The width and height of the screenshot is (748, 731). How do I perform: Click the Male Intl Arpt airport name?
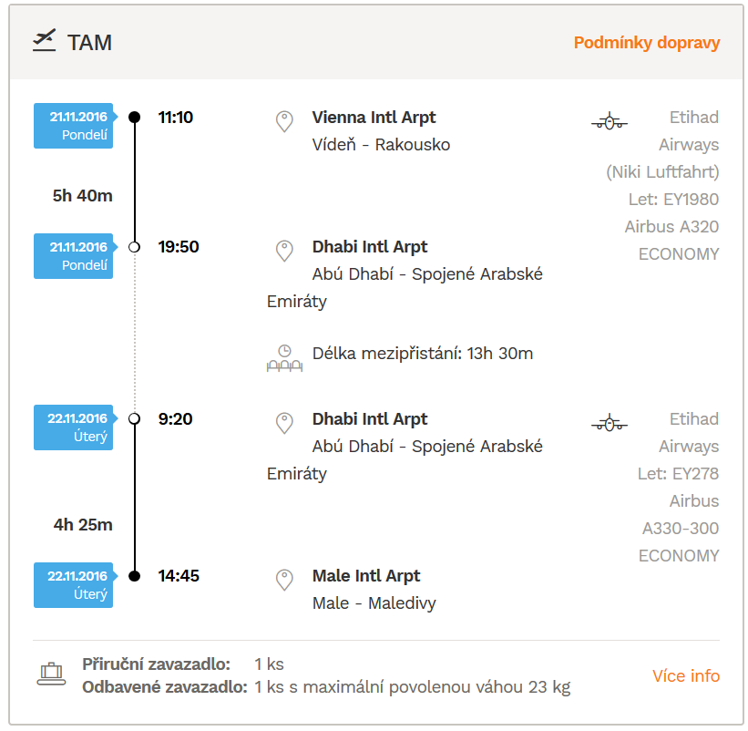[x=366, y=576]
